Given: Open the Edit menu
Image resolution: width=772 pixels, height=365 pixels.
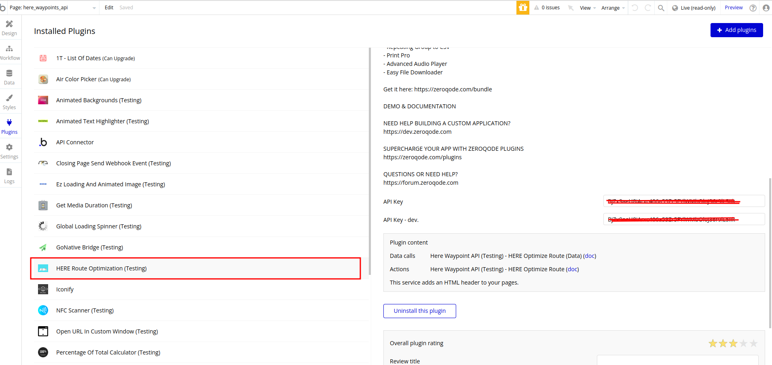Looking at the screenshot, I should click(x=109, y=8).
